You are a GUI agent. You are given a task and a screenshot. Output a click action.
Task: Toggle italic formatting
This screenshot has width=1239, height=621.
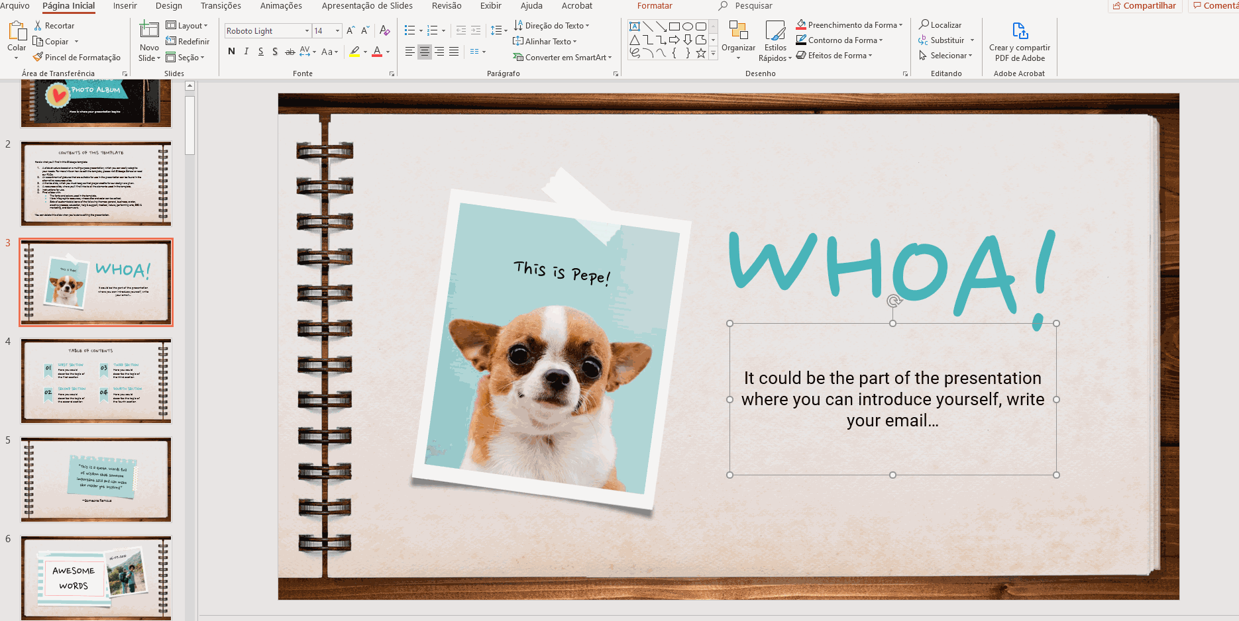pos(246,51)
